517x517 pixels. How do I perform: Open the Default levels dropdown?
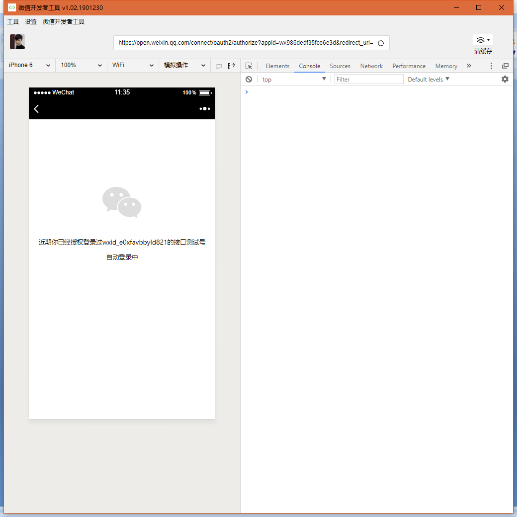429,79
